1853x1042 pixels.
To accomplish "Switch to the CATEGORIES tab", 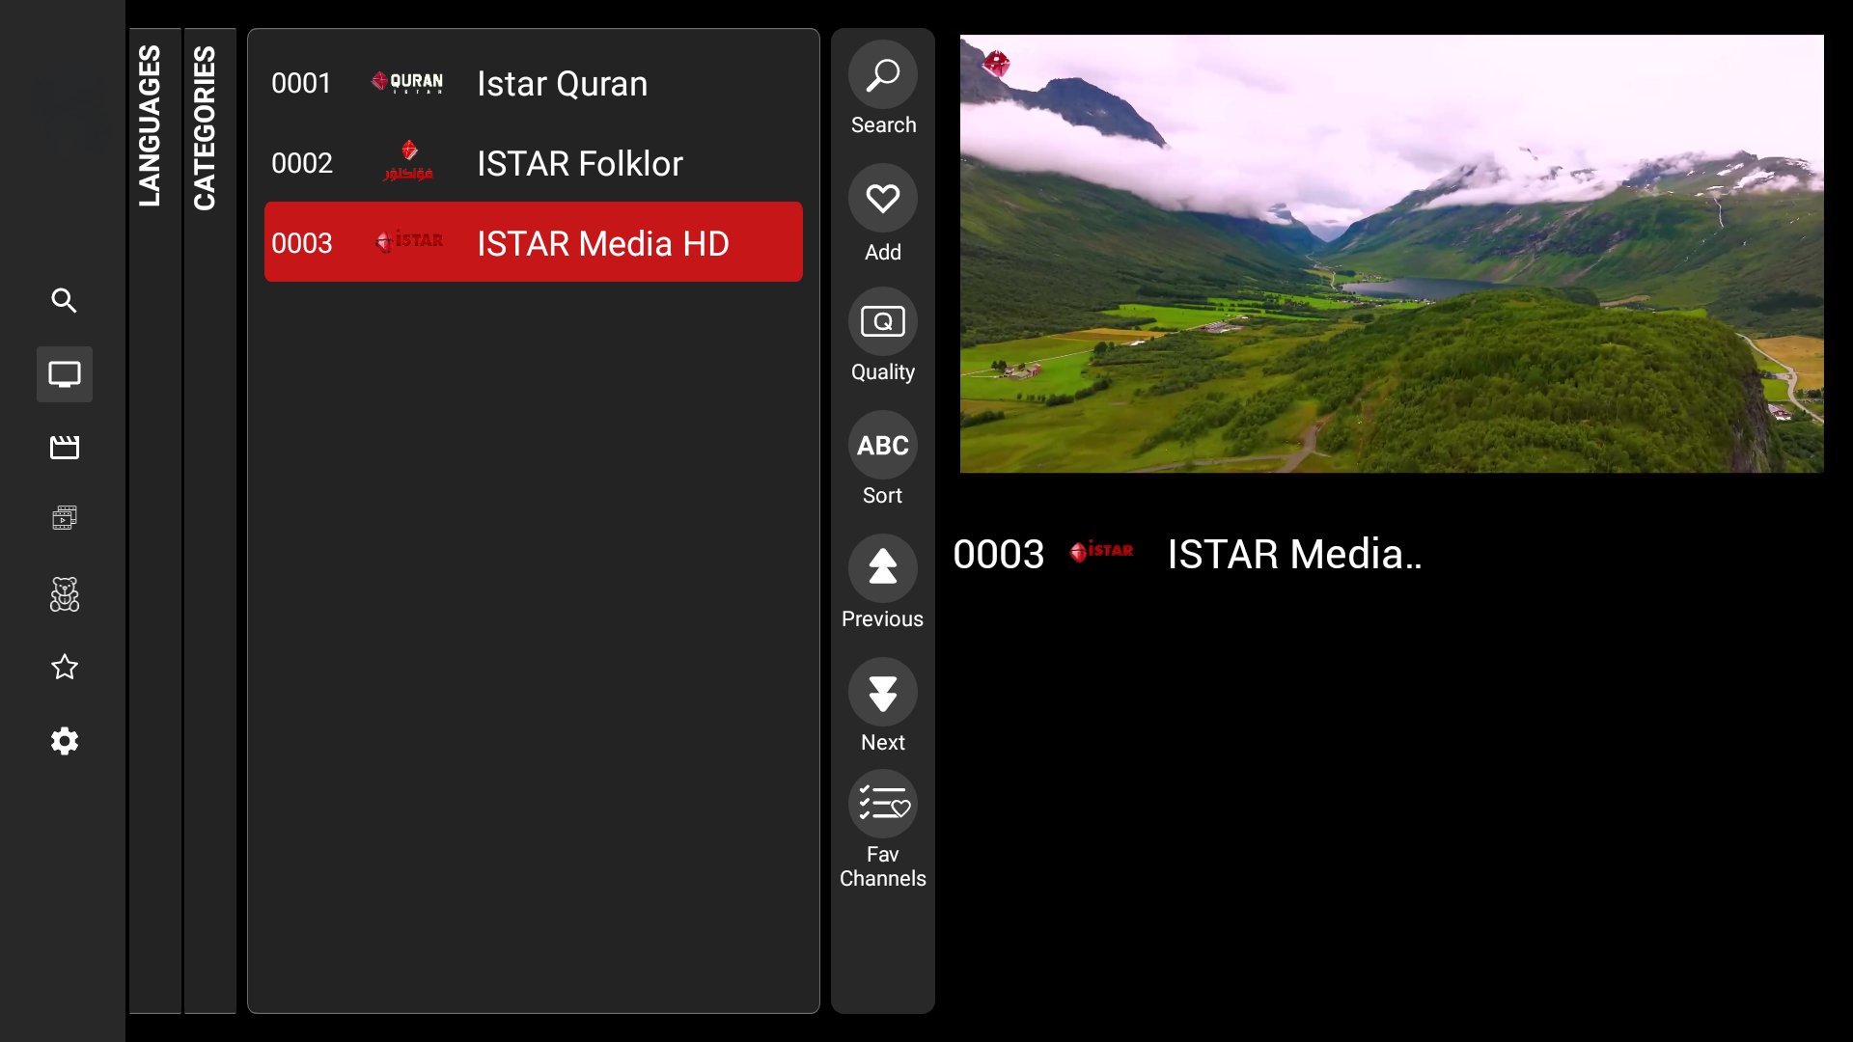I will [x=207, y=130].
